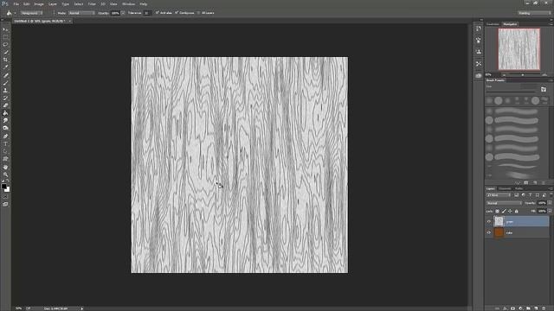Select the Crop tool
The width and height of the screenshot is (554, 311).
tap(5, 60)
